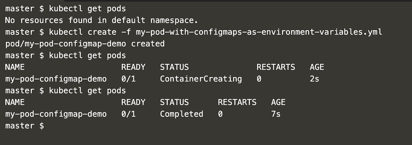
Task: Click the 7s age value
Action: coord(276,114)
